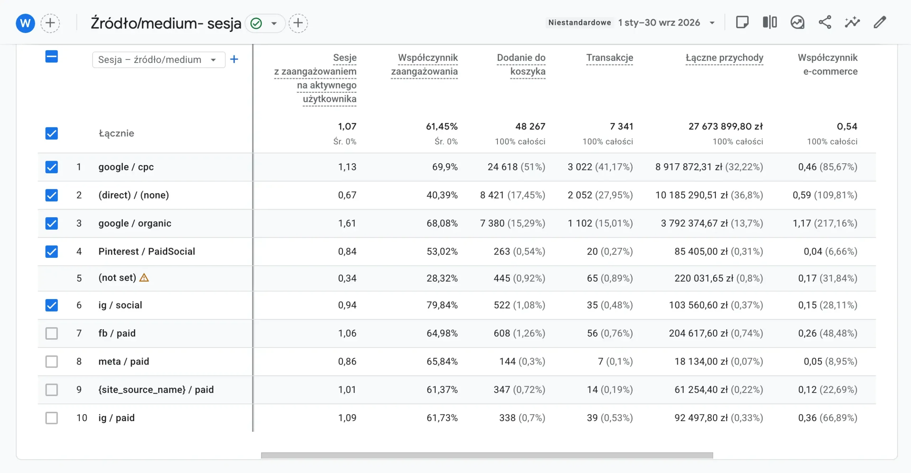Open the date range dropdown arrow
The image size is (911, 473).
712,23
